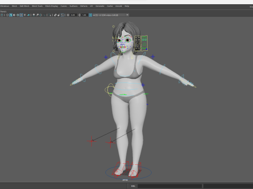Image resolution: width=253 pixels, height=189 pixels.
Task: Click first icon at toolbar's left edge
Action: pyautogui.click(x=2, y=15)
